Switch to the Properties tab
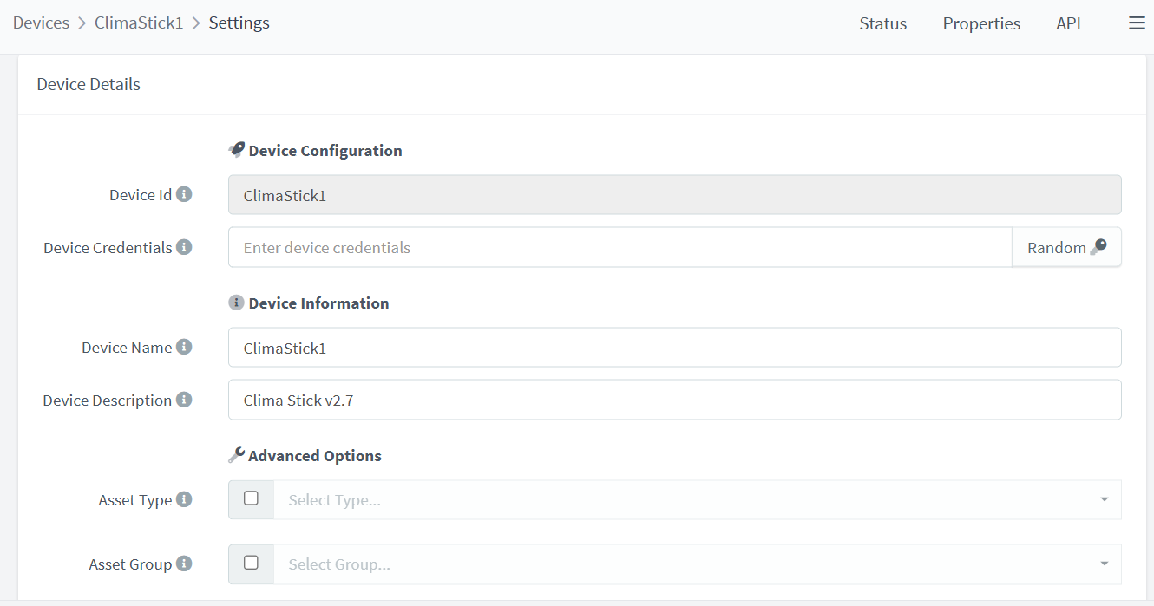Screen dimensions: 1154x606 [x=981, y=23]
